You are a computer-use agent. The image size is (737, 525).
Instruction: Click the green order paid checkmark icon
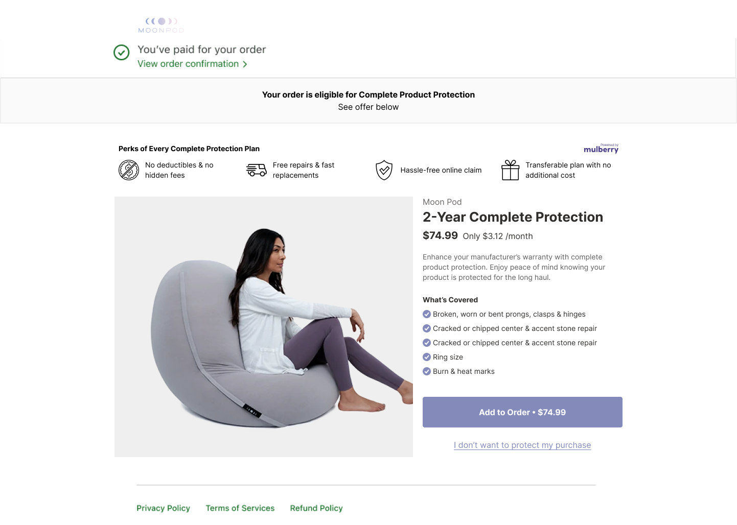point(121,52)
